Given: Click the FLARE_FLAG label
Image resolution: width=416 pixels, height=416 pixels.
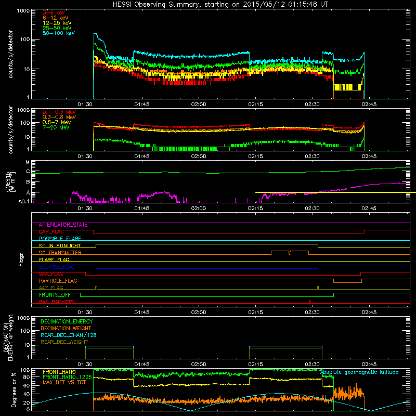Looking at the screenshot, I should coord(54,259).
